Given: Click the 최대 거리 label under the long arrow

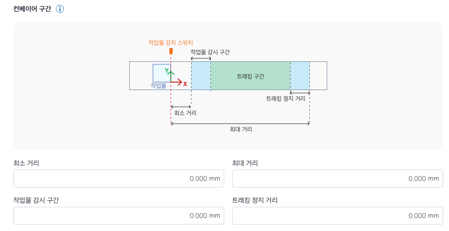Looking at the screenshot, I should point(241,130).
